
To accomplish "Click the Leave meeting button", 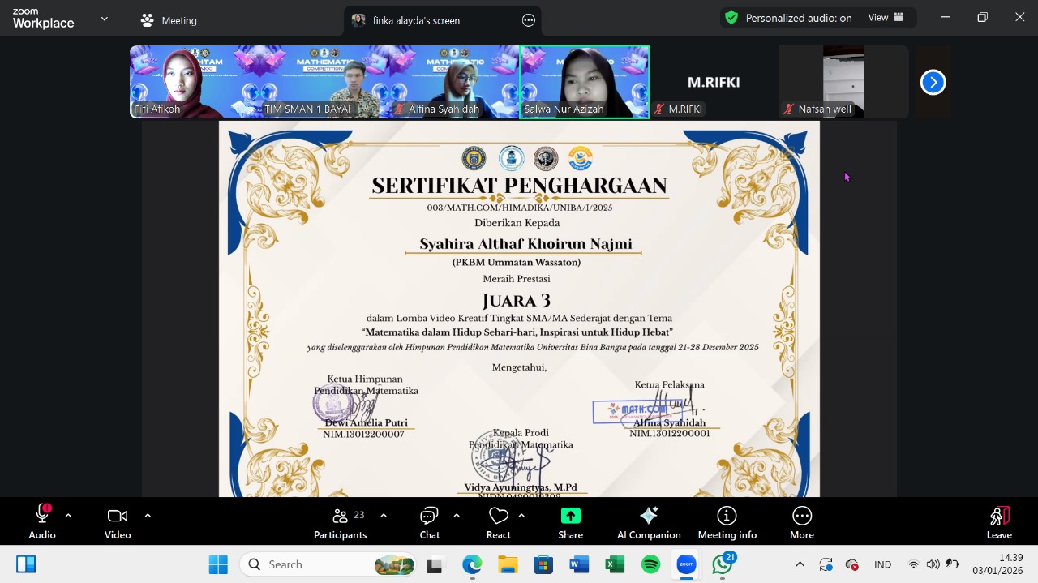I will tap(999, 522).
